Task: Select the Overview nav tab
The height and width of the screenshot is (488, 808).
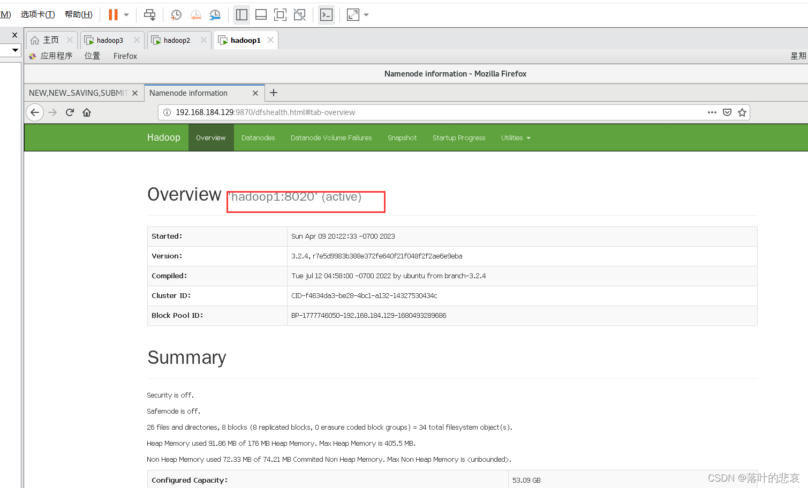Action: [211, 138]
